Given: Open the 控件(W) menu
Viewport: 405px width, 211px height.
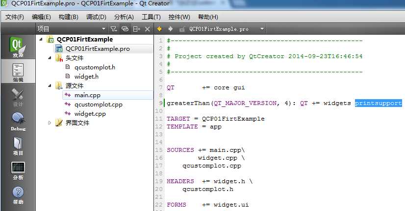Looking at the screenshot, I should [x=179, y=17].
